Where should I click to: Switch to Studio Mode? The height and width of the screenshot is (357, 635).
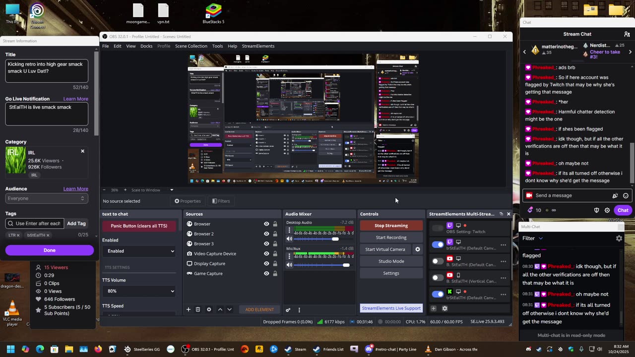tap(391, 261)
